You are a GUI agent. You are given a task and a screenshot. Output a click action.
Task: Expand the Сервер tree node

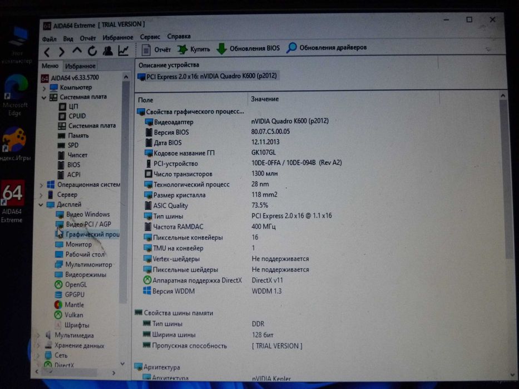(x=41, y=195)
